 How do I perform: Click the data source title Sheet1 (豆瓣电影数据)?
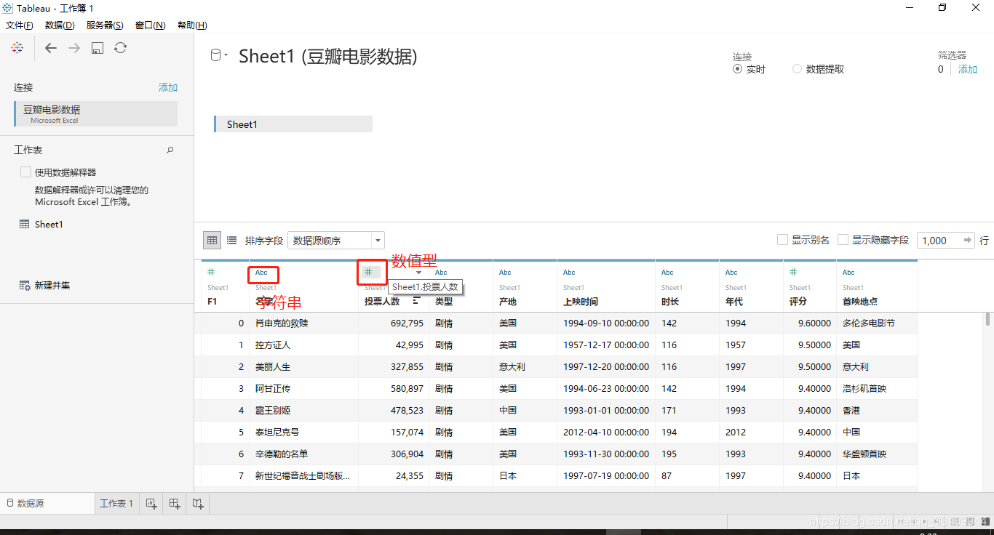(328, 56)
